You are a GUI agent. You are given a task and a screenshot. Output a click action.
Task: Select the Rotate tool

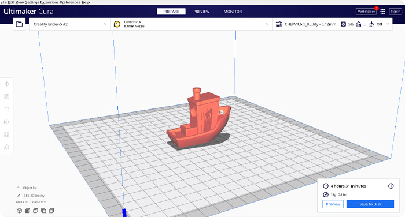[x=7, y=109]
